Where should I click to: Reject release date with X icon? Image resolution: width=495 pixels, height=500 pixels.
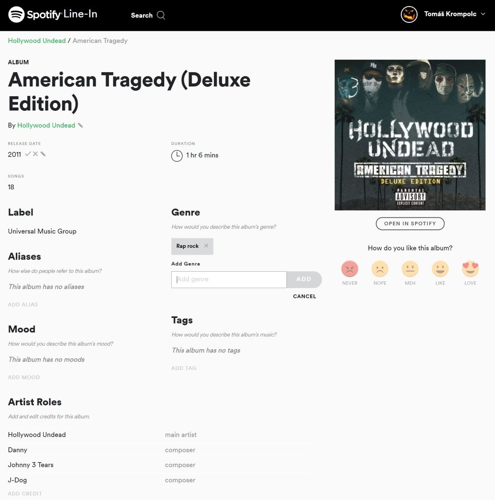pos(35,154)
